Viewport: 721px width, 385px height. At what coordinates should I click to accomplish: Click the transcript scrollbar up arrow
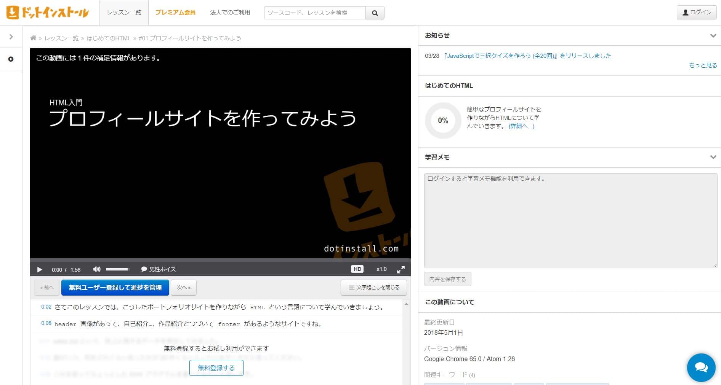[406, 304]
